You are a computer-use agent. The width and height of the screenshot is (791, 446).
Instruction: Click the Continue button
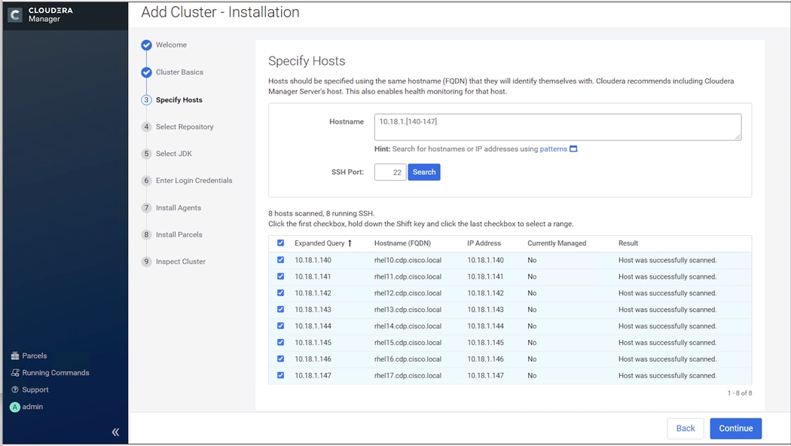coord(736,429)
